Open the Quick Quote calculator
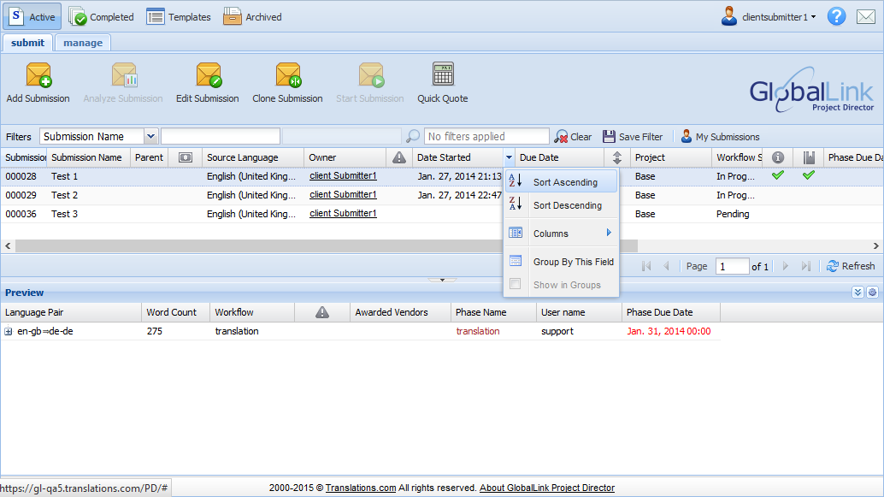This screenshot has width=884, height=497. [x=443, y=74]
